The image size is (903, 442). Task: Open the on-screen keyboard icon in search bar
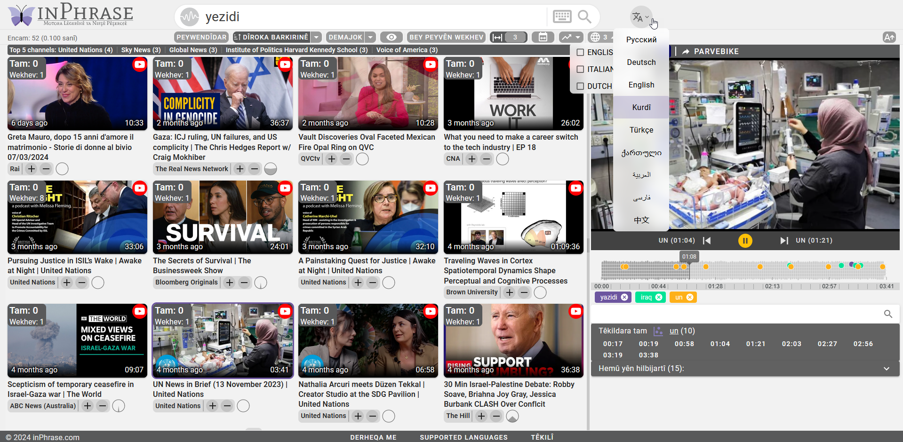point(562,17)
